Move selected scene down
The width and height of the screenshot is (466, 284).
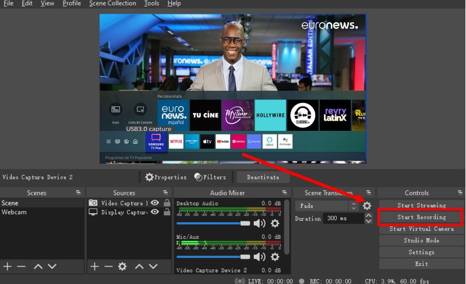point(52,267)
